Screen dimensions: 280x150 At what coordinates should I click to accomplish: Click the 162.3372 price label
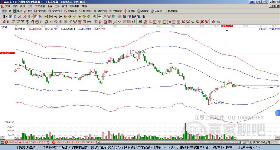(7, 53)
